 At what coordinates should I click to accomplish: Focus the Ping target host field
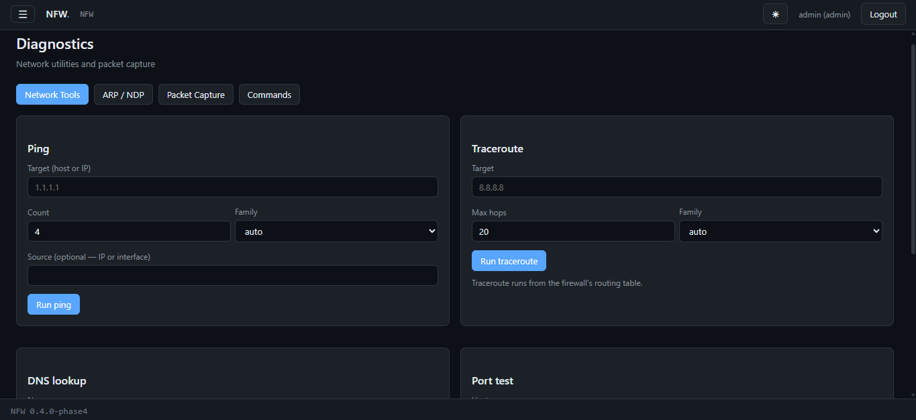[233, 187]
